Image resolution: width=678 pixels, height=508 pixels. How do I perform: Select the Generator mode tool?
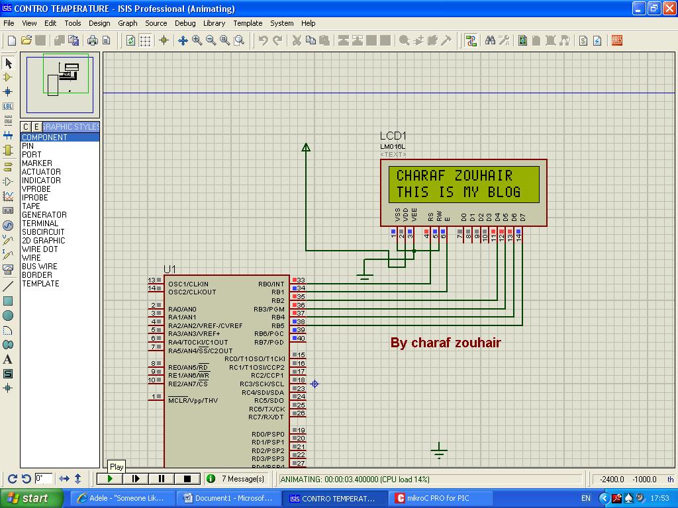[x=7, y=226]
